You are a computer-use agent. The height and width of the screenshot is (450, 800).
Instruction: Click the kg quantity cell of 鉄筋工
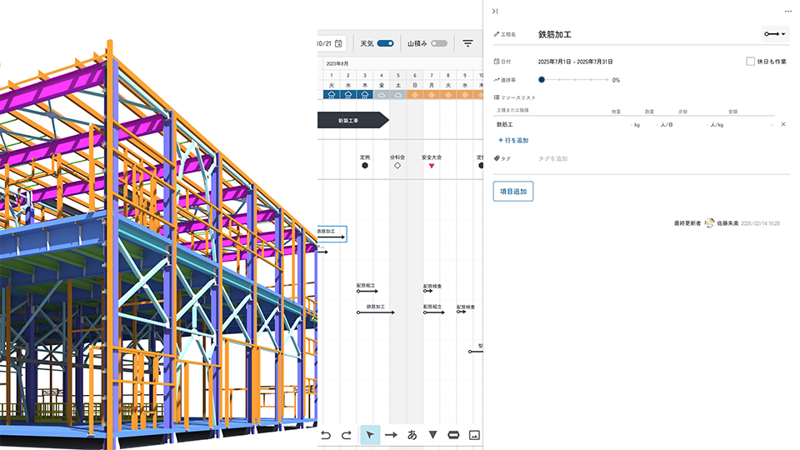[635, 124]
